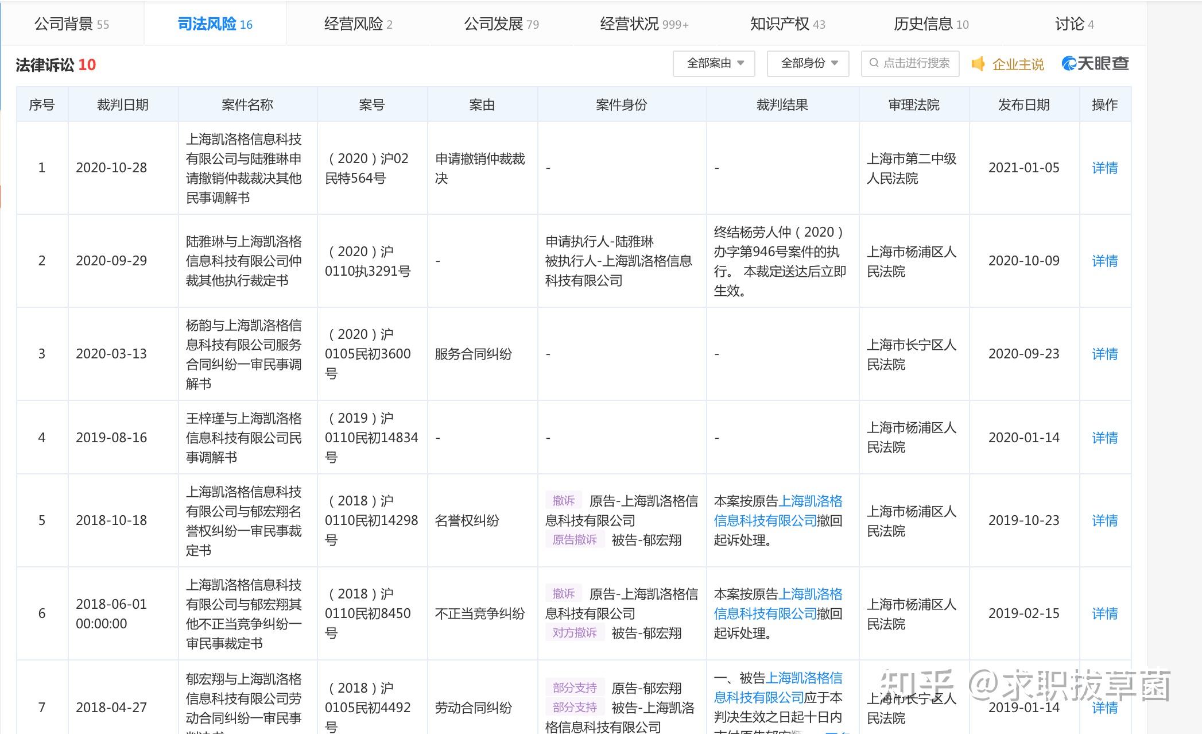Viewport: 1202px width, 734px height.
Task: Open 详情 for the 2018-06-01 case
Action: tap(1105, 613)
